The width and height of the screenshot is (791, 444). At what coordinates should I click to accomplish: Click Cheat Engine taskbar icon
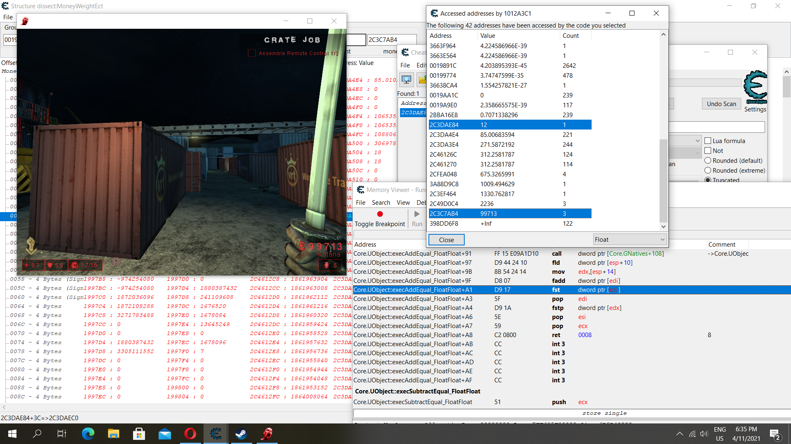tap(215, 434)
